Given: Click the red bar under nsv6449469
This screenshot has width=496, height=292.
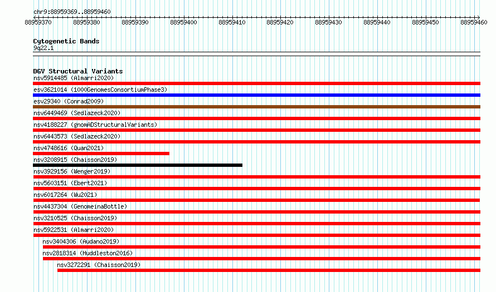Looking at the screenshot, I should (x=256, y=118).
